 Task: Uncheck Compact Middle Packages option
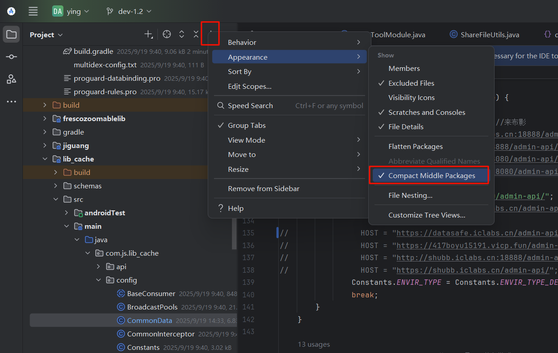click(431, 176)
